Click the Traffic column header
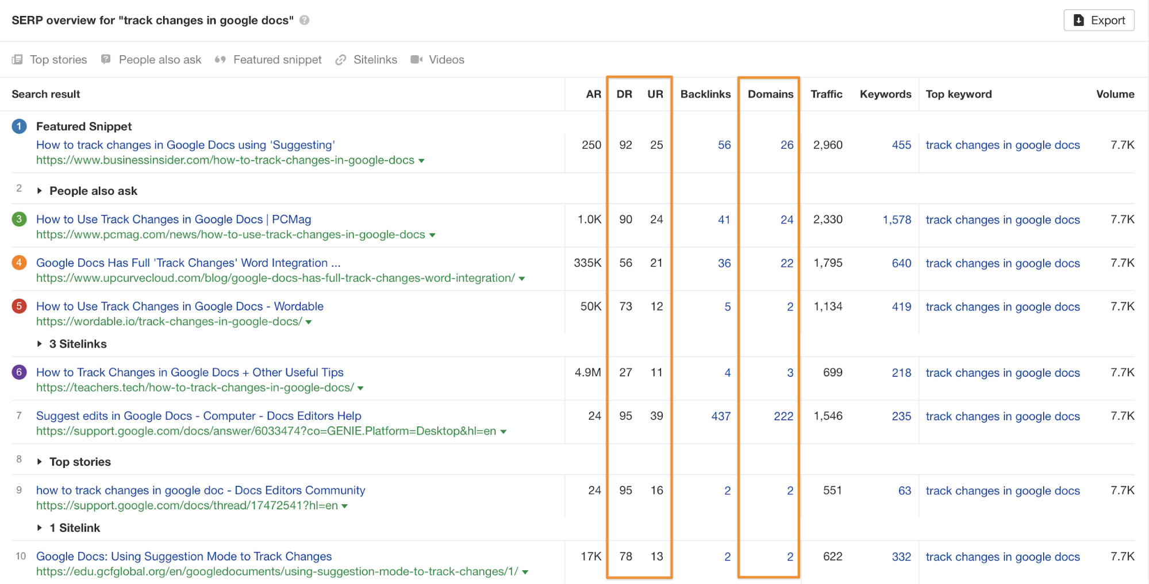 826,94
